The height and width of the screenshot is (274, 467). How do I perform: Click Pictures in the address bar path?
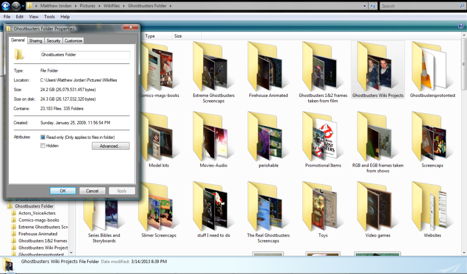88,6
